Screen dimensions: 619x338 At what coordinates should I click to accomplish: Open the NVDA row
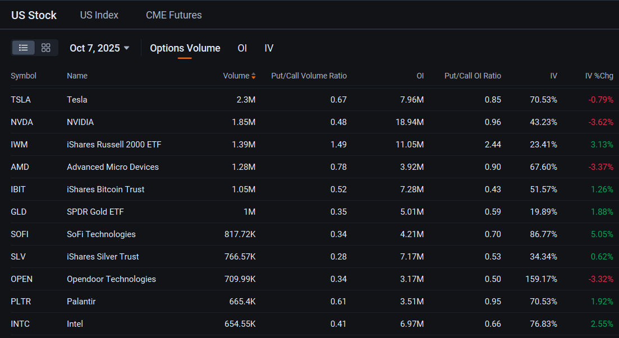(x=312, y=122)
